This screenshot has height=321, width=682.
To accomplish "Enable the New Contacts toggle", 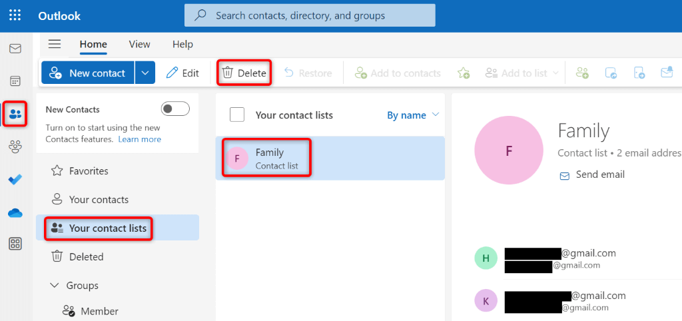I will [x=175, y=109].
